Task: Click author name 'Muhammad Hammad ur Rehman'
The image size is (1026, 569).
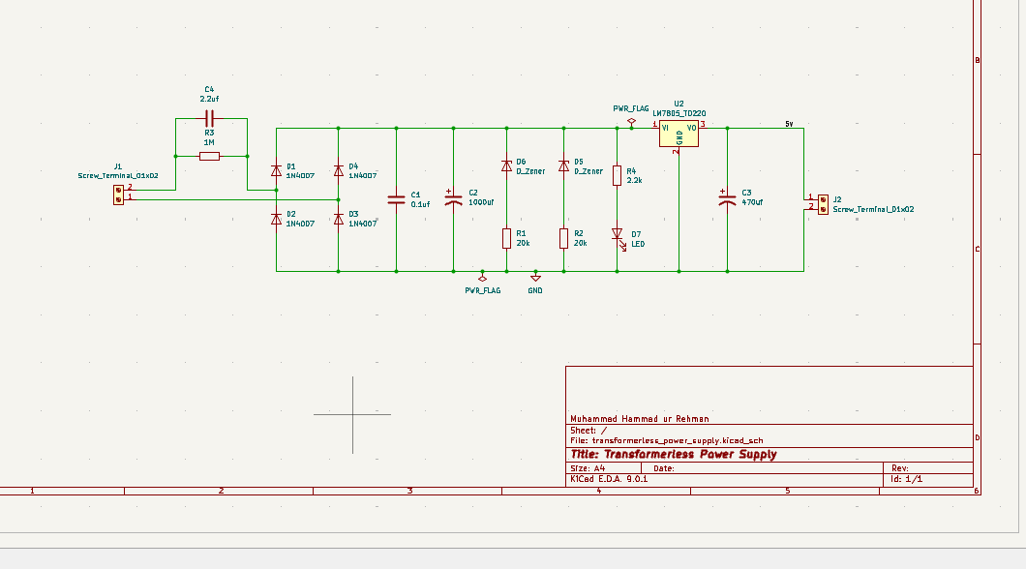Action: point(639,419)
